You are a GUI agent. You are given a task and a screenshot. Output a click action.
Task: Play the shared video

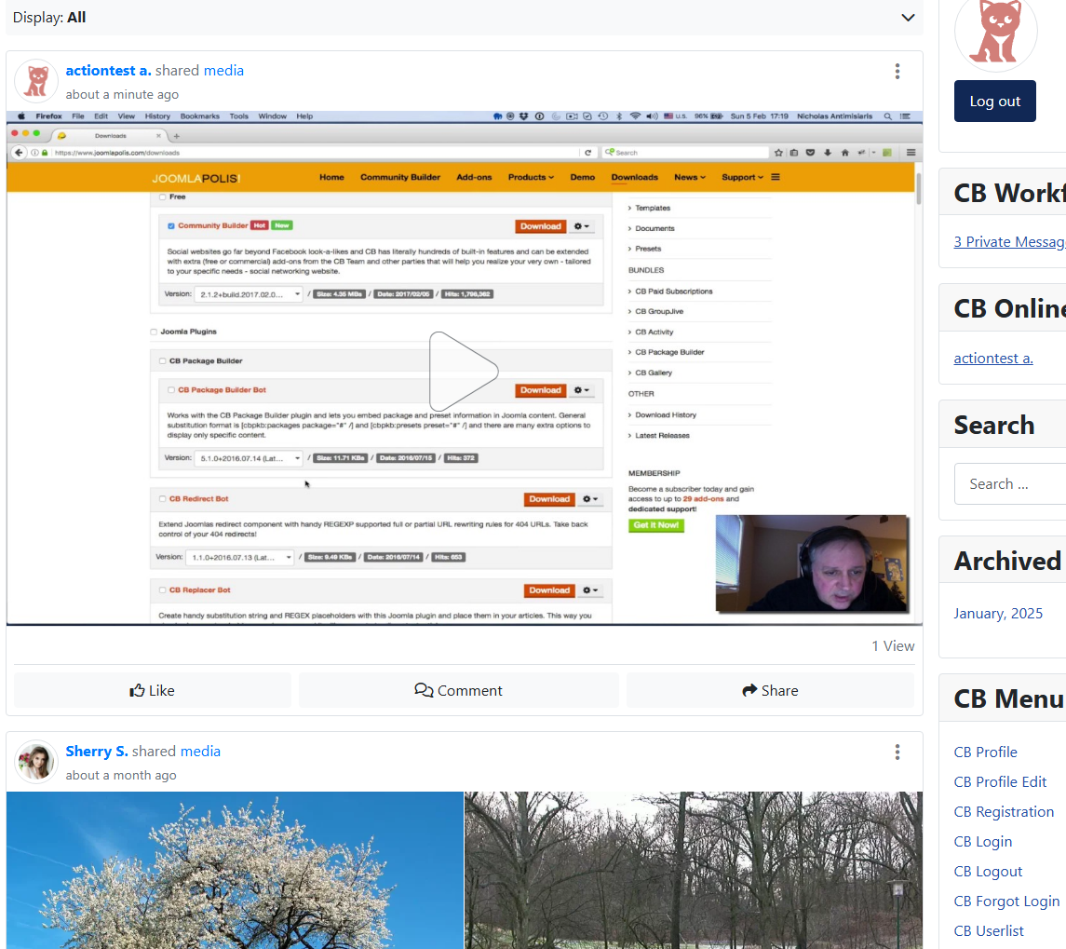click(464, 371)
